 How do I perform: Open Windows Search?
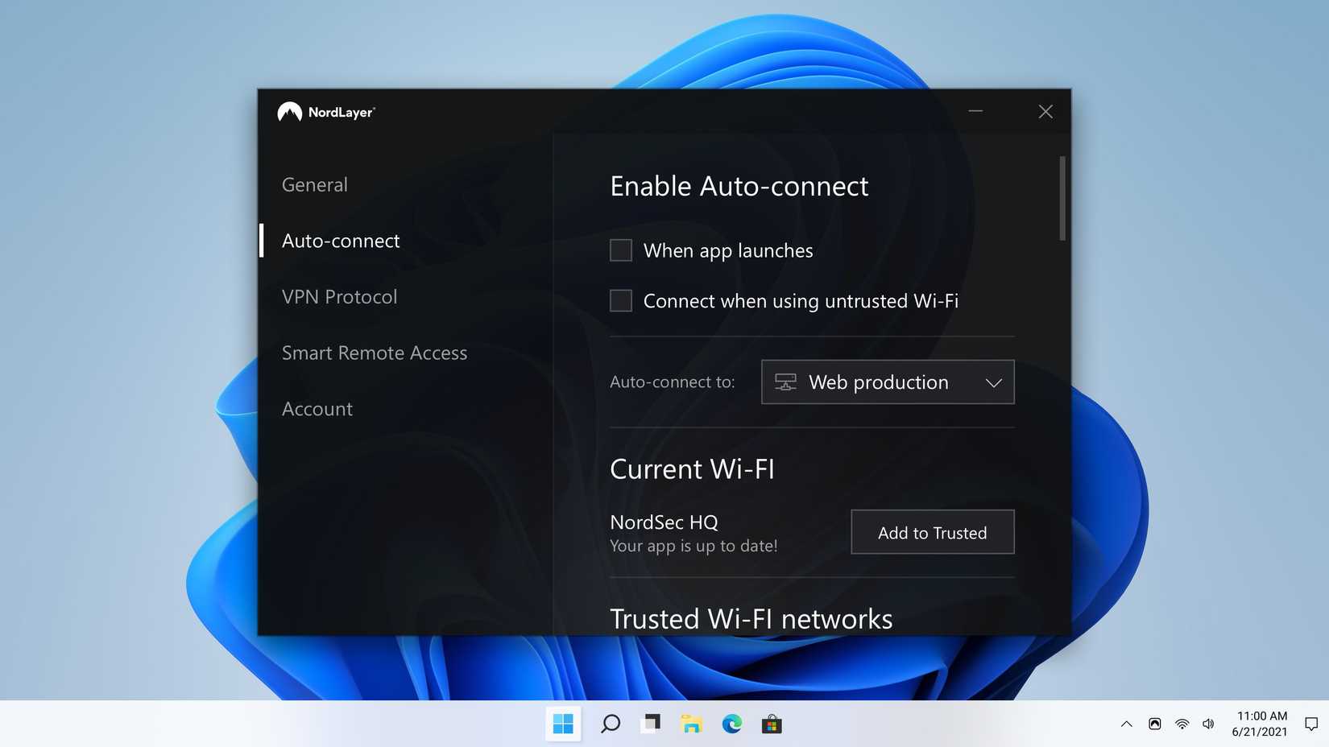point(610,724)
